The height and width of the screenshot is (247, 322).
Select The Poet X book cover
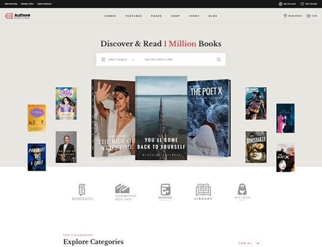[x=209, y=118]
